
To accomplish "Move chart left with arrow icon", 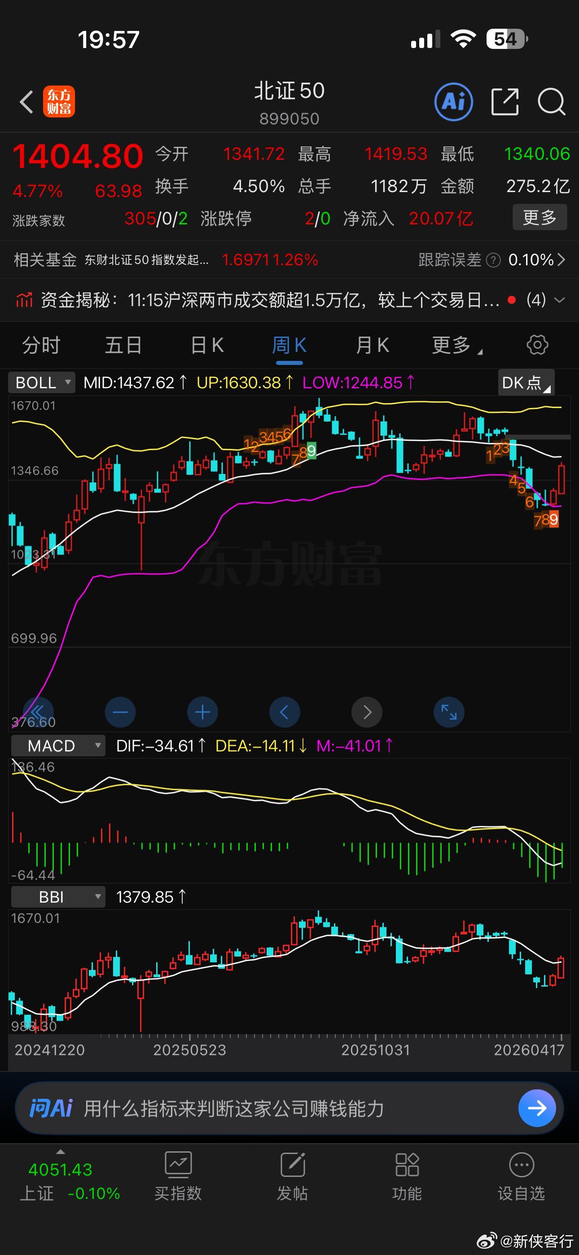I will tap(285, 712).
